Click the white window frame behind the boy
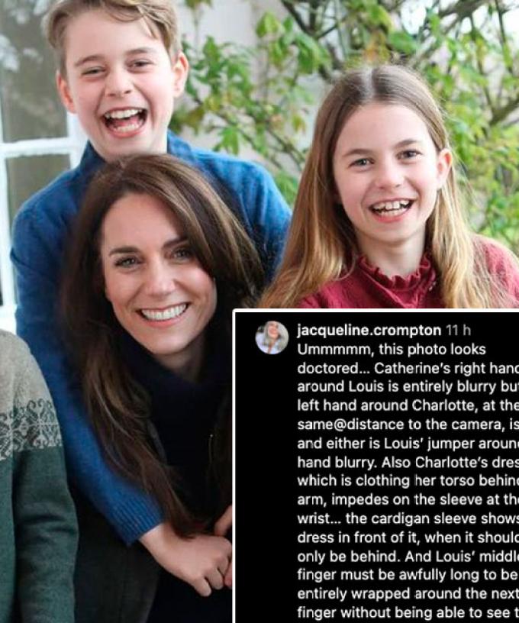Viewport: 519px width, 623px height. (40, 149)
